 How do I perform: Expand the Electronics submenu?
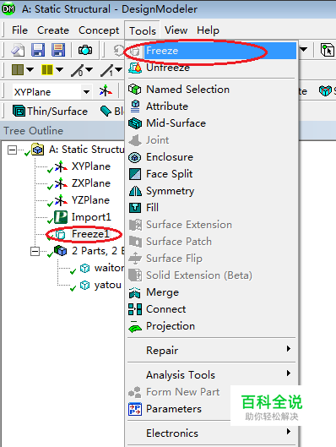point(212,433)
